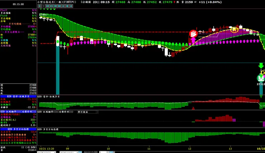Click the KEN-多空方向指標 sub-chart title
265x153 pixels.
pos(48,129)
